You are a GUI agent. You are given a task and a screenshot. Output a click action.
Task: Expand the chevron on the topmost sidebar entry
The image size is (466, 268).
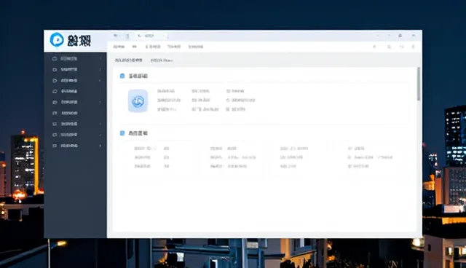coord(100,58)
